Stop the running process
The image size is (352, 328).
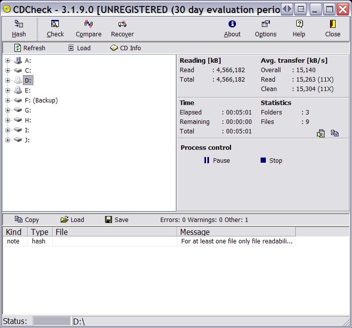(271, 160)
